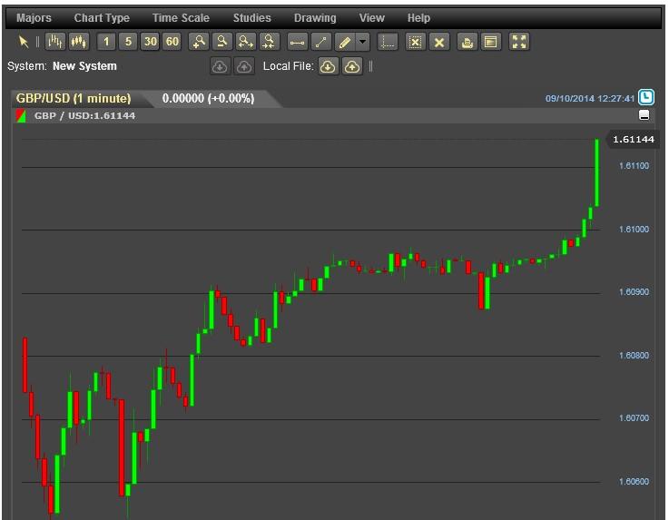Open the Chart Type menu
Viewport: 669px width, 520px height.
pyautogui.click(x=102, y=18)
